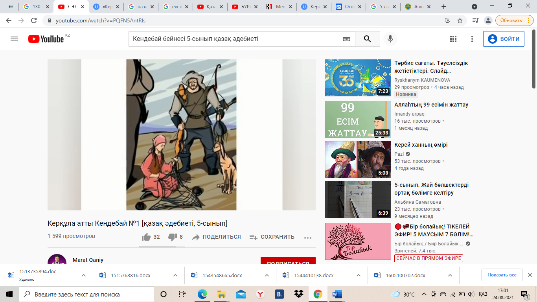The height and width of the screenshot is (302, 537).
Task: Click Показать все downloads button
Action: 502,275
